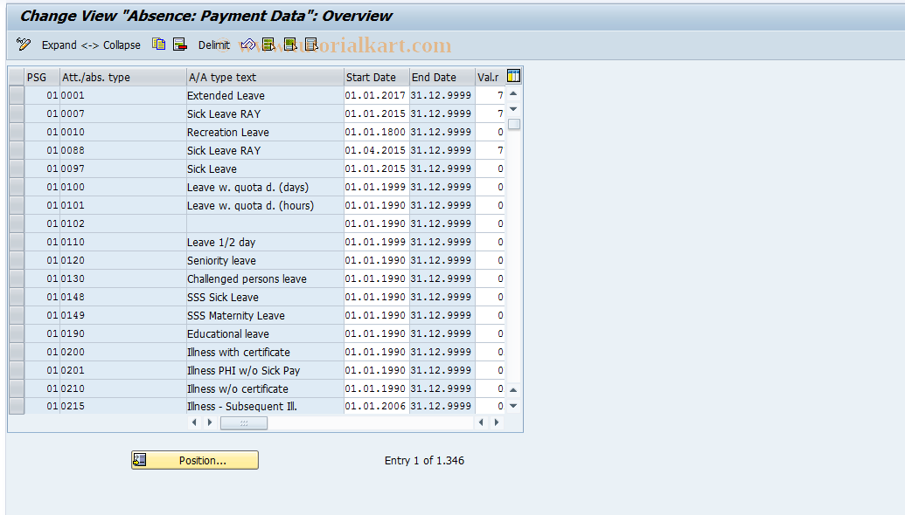
Task: Click absence type 0148 cell
Action: coord(123,298)
